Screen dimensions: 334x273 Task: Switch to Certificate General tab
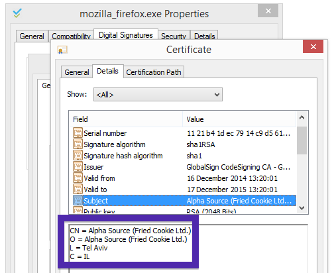76,72
